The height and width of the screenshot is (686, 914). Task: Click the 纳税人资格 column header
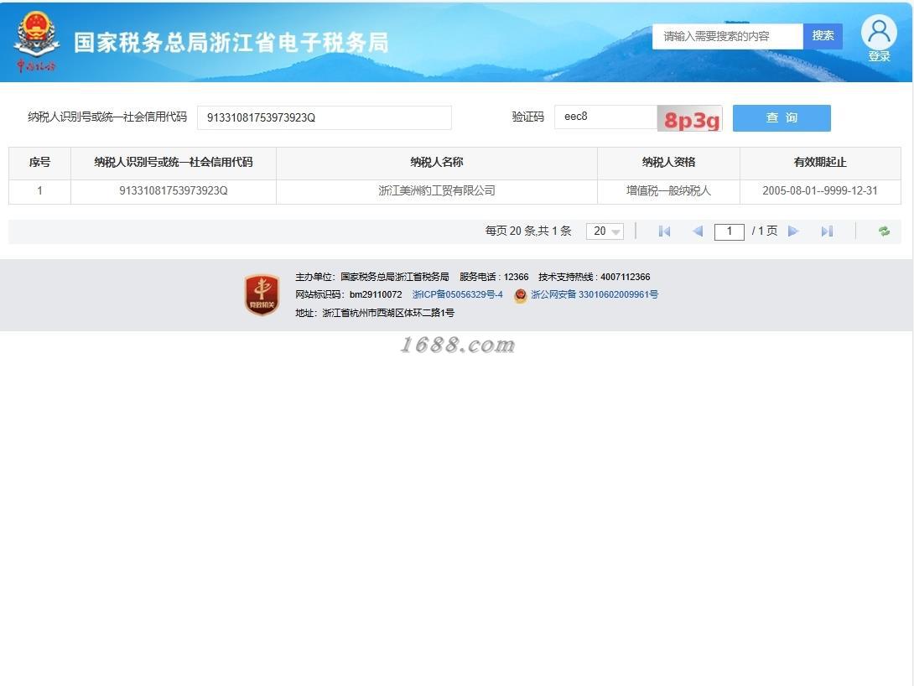(668, 163)
